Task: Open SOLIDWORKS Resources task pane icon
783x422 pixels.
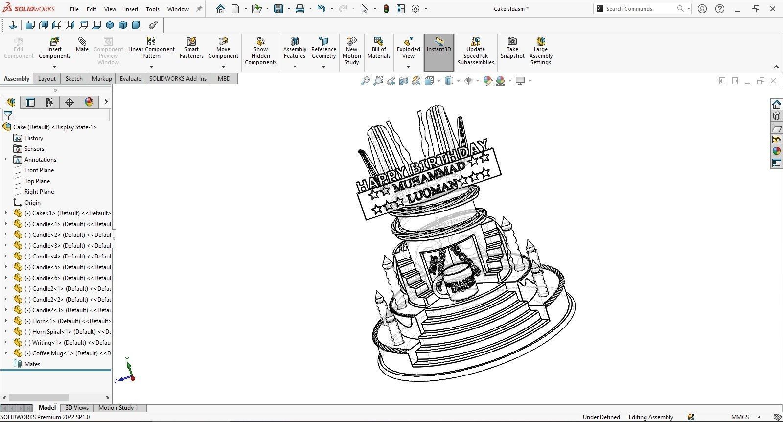Action: click(x=777, y=104)
